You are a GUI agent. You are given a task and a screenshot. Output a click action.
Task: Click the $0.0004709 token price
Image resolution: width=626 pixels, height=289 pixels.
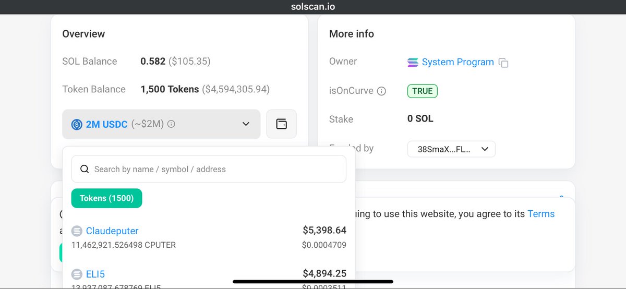(x=324, y=245)
